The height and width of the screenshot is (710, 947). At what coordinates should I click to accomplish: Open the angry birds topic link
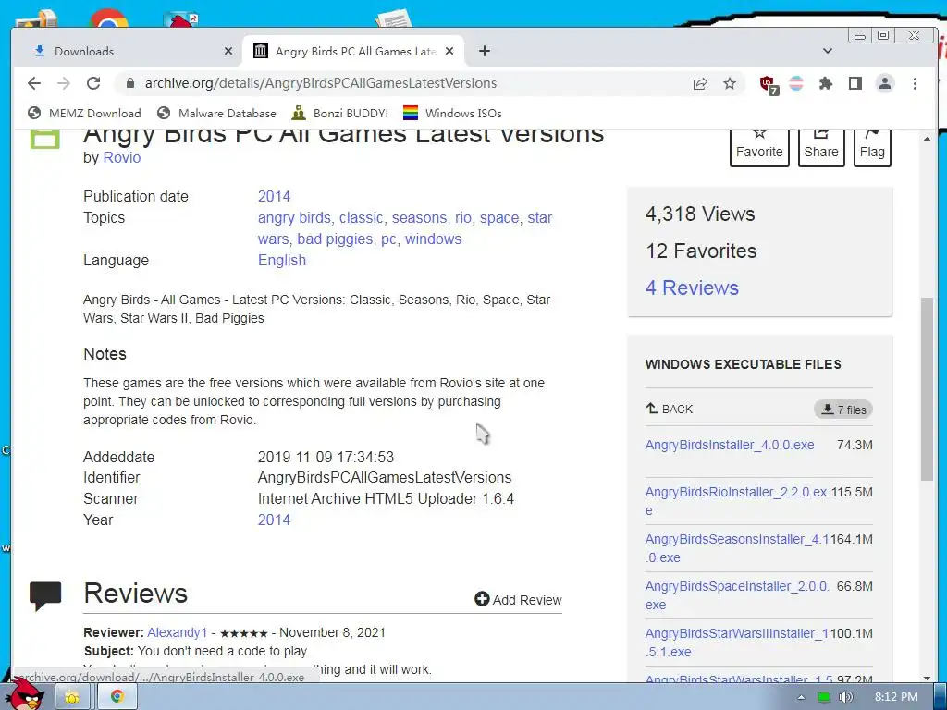(x=294, y=218)
